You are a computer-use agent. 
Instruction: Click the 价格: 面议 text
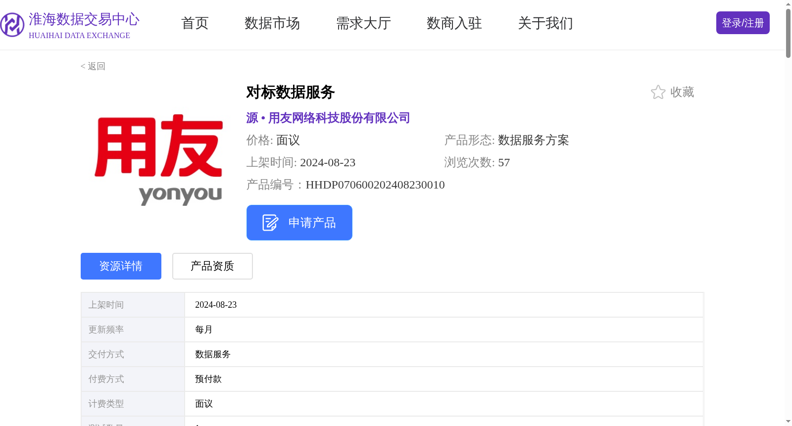(273, 141)
